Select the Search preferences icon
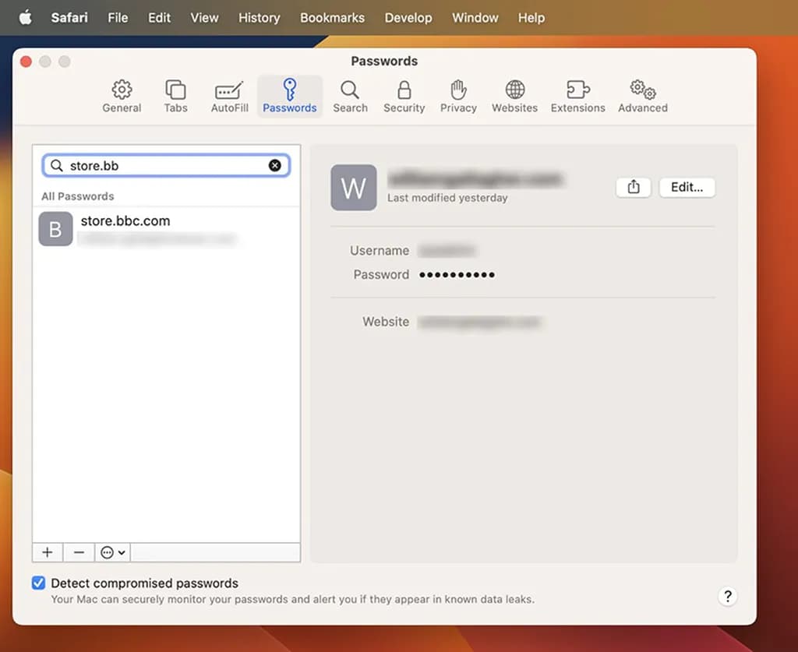Image resolution: width=798 pixels, height=652 pixels. pos(350,97)
